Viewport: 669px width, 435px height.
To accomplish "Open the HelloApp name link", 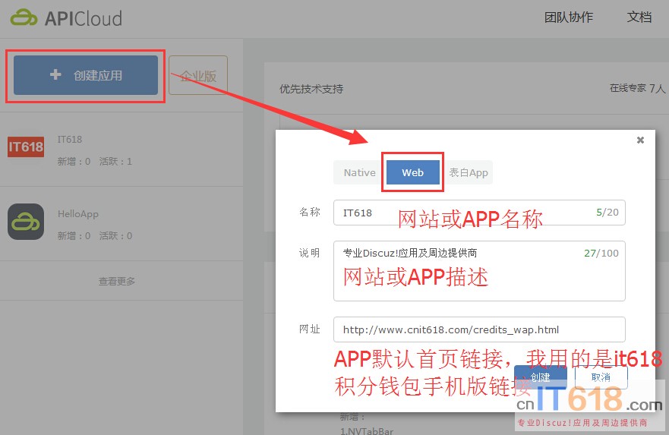I will coord(78,214).
